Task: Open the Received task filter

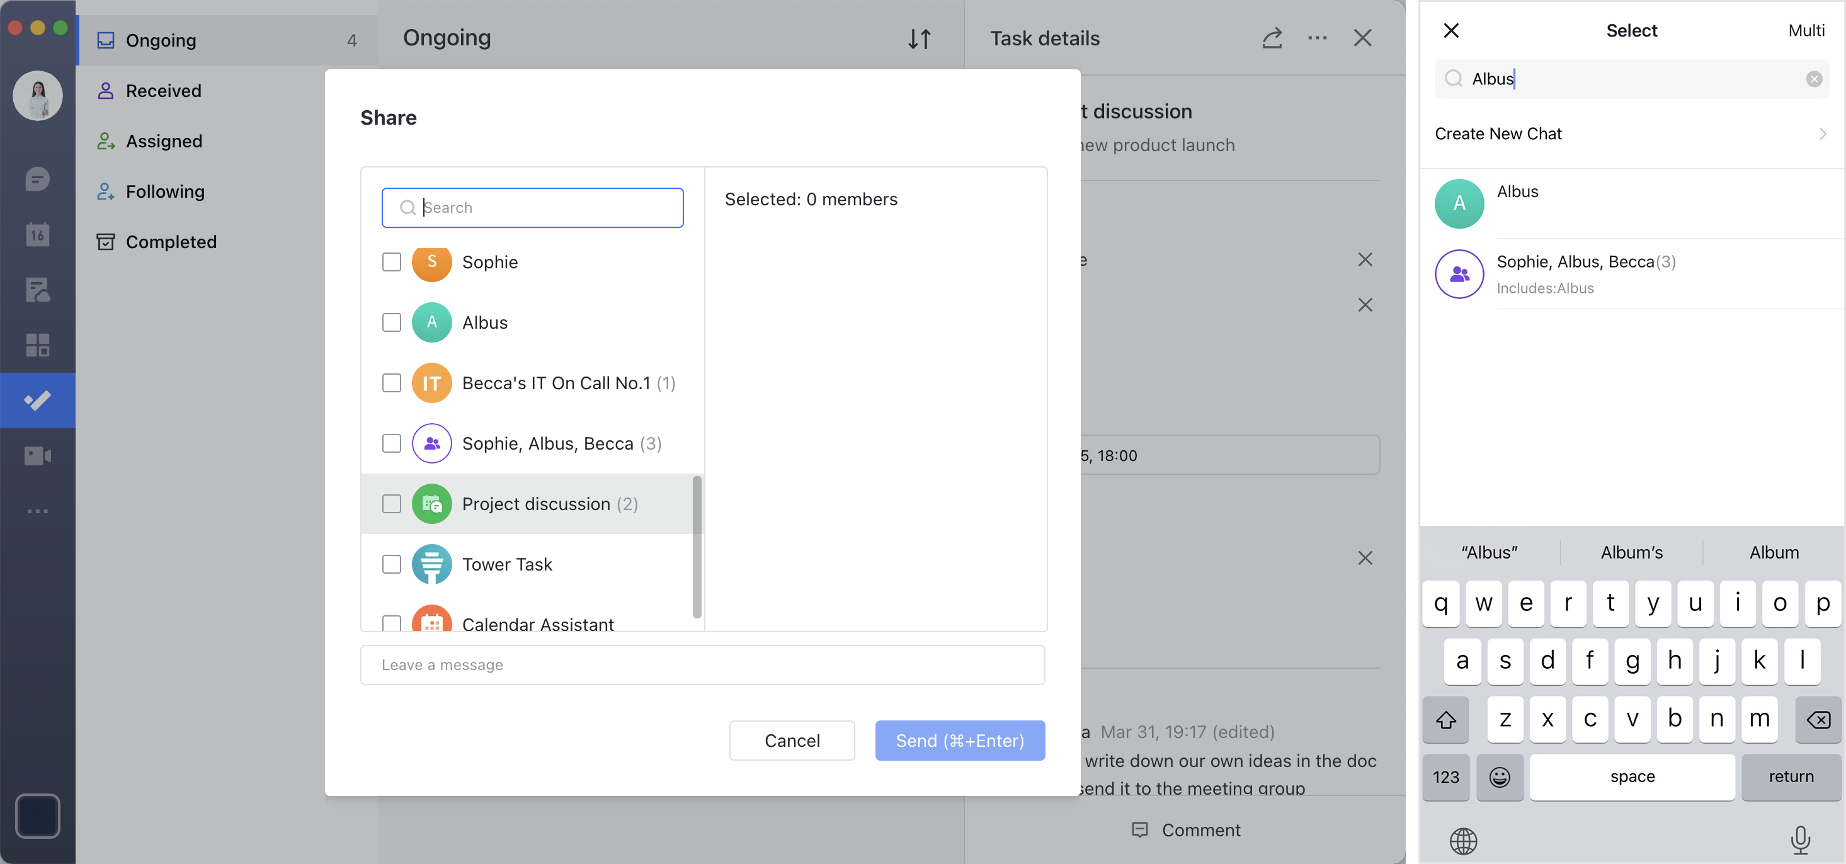Action: [x=227, y=91]
